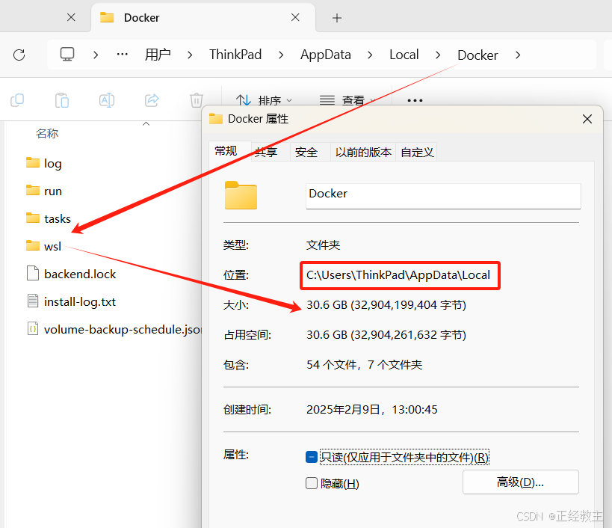Screen dimensions: 612x528
Task: Add a new Explorer tab
Action: 337,18
